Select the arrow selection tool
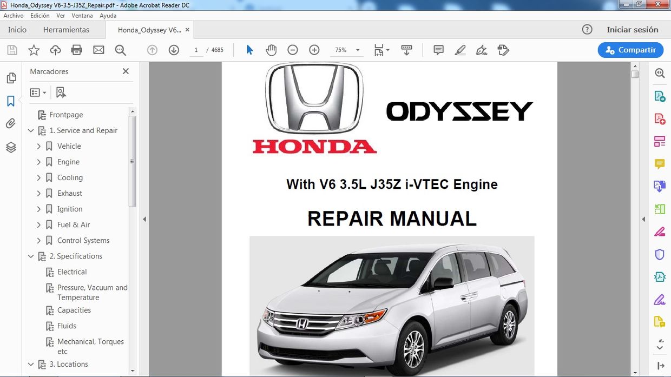 pos(249,50)
